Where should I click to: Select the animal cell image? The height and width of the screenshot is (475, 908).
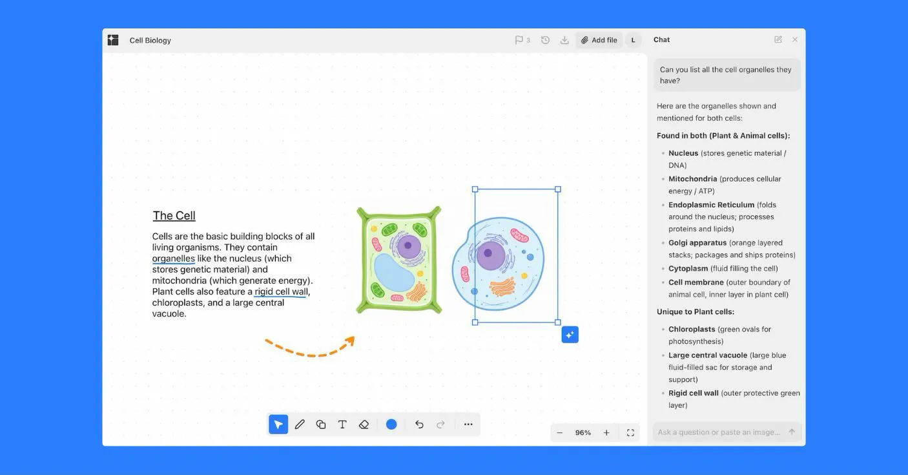498,263
